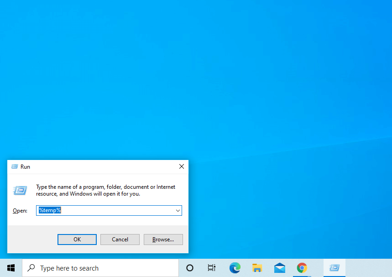Launch Microsoft Edge from the taskbar
The height and width of the screenshot is (277, 392).
(x=235, y=268)
